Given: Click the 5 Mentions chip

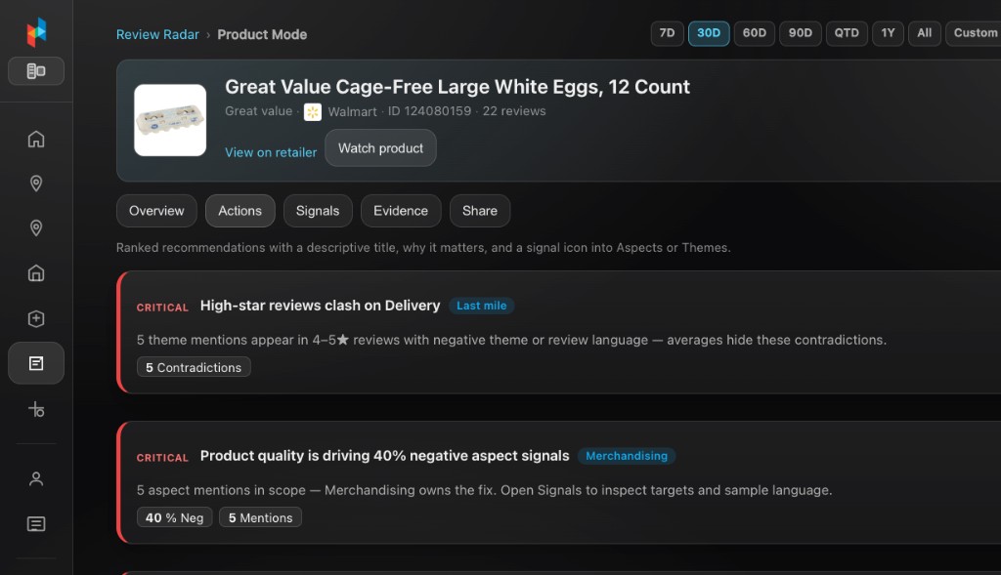Looking at the screenshot, I should tap(260, 517).
